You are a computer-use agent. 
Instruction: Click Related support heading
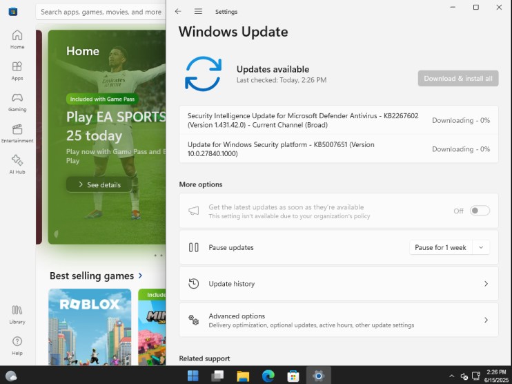tap(204, 358)
